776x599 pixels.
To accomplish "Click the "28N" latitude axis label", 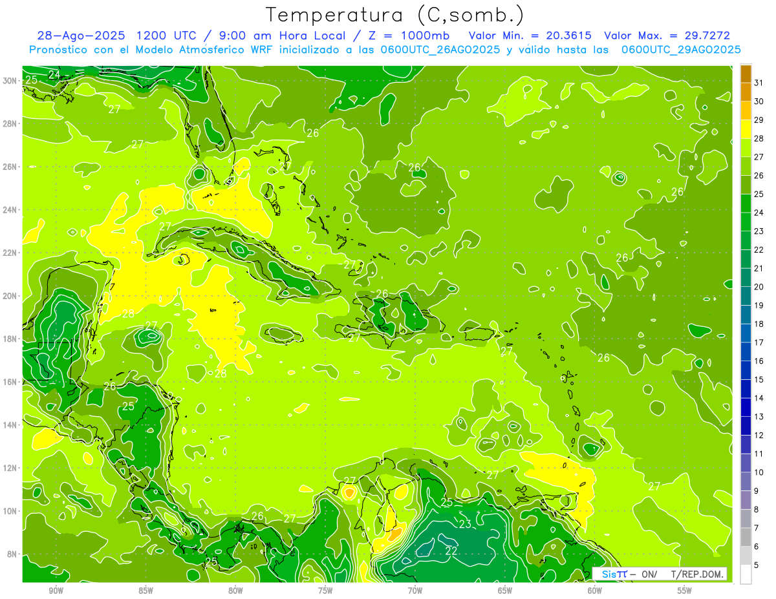I will [x=10, y=123].
